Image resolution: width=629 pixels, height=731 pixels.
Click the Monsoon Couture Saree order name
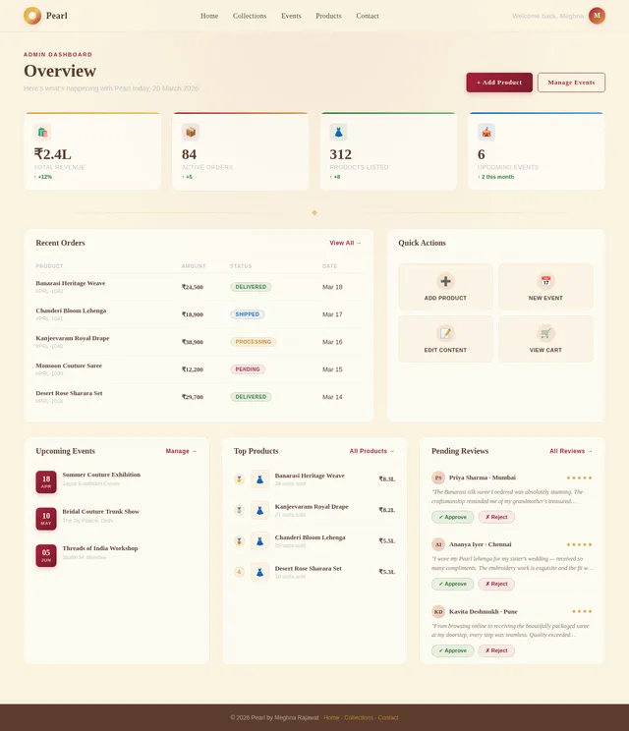point(69,365)
